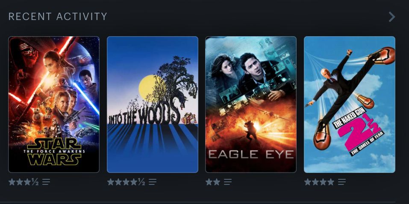Open the Eagle Eye film poster

[x=251, y=104]
